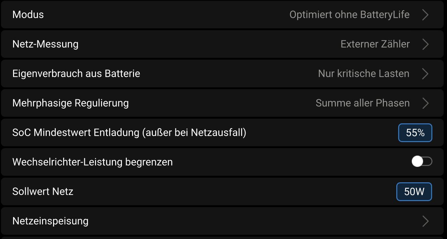Click the chevron next to Optimiert ohne BatteryLife
This screenshot has height=239, width=447.
click(x=425, y=15)
